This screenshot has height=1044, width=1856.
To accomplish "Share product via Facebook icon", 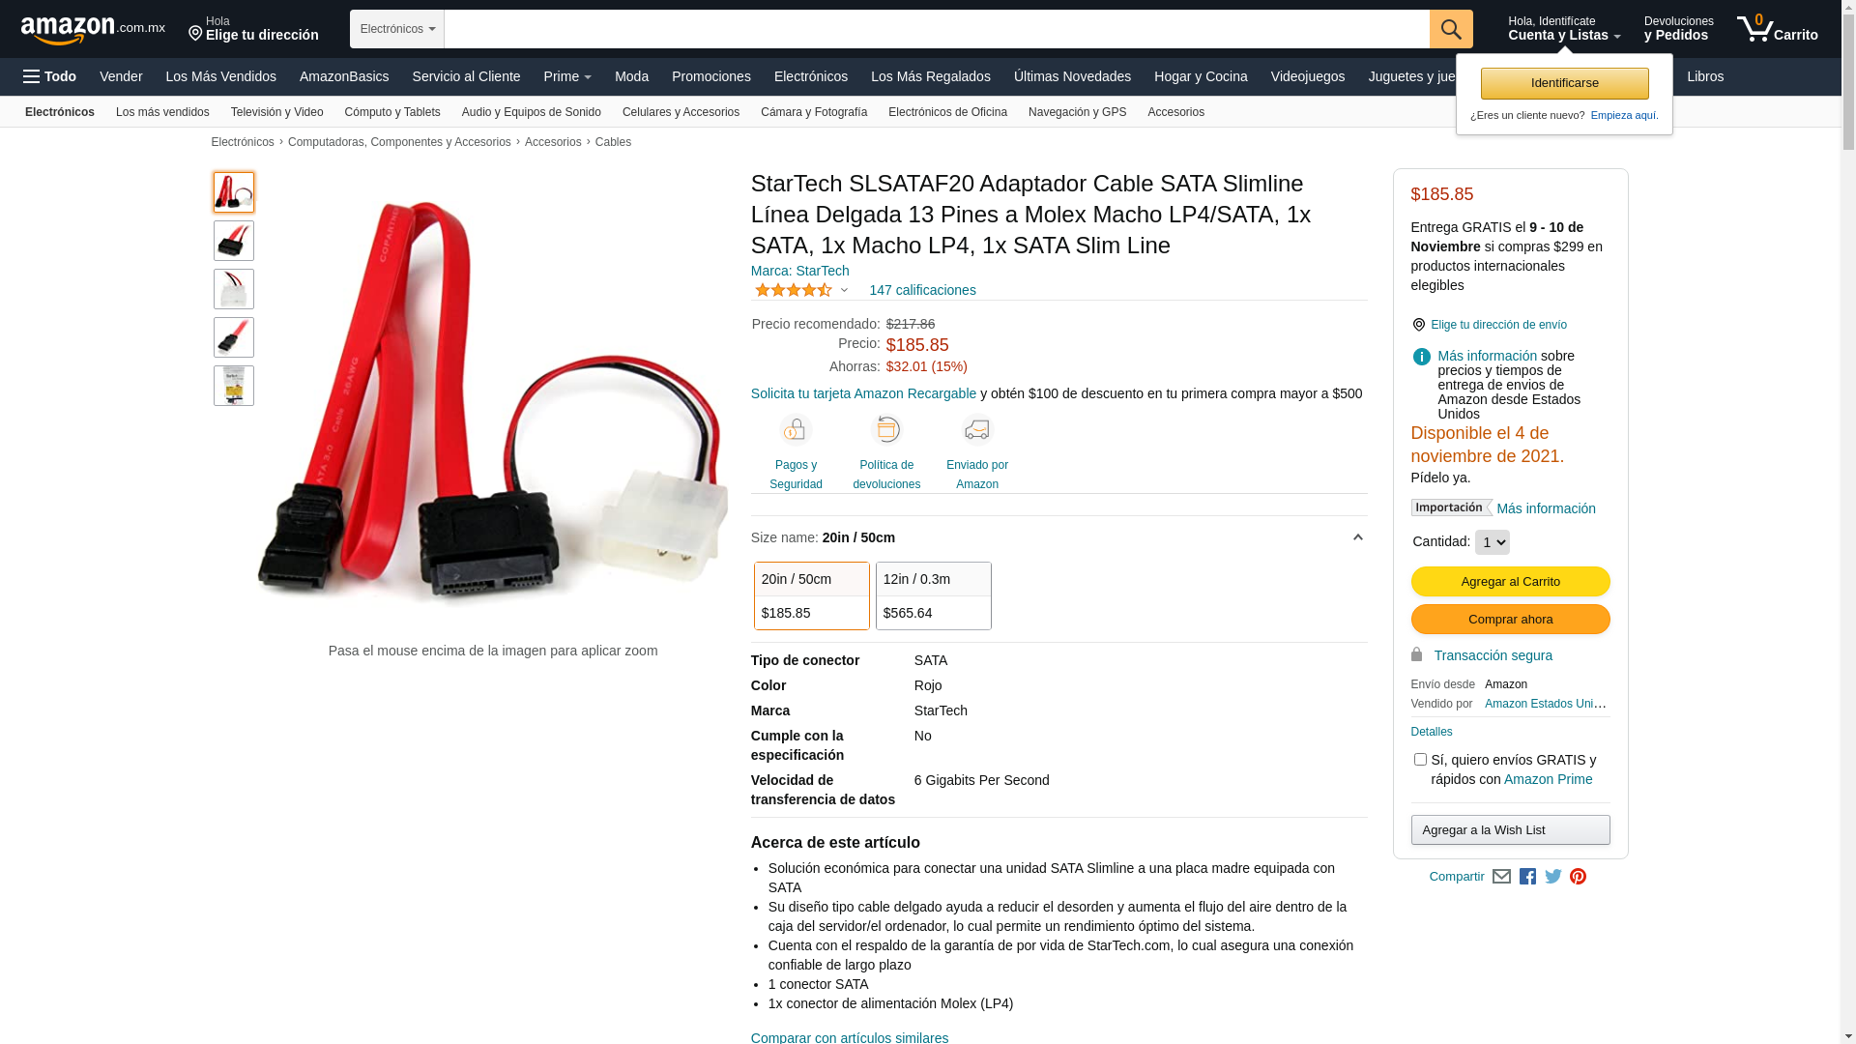I will tap(1527, 877).
